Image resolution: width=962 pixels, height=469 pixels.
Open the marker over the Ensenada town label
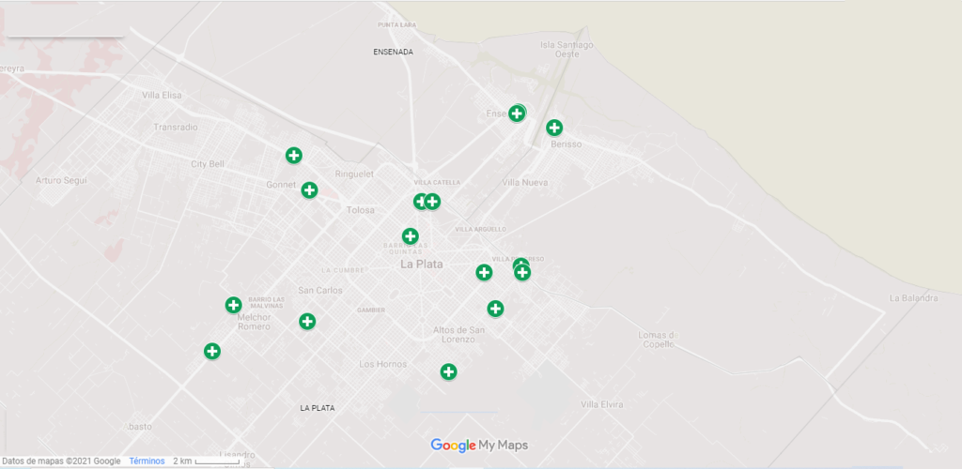click(x=517, y=113)
